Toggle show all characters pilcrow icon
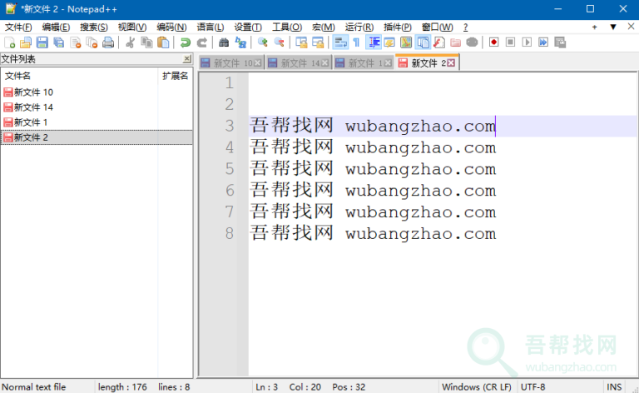Viewport: 639px width, 393px height. (356, 42)
